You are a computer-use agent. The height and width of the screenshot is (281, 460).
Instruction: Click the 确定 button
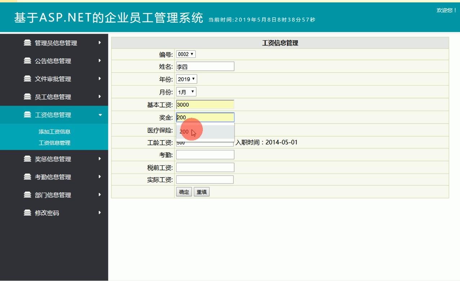[184, 192]
